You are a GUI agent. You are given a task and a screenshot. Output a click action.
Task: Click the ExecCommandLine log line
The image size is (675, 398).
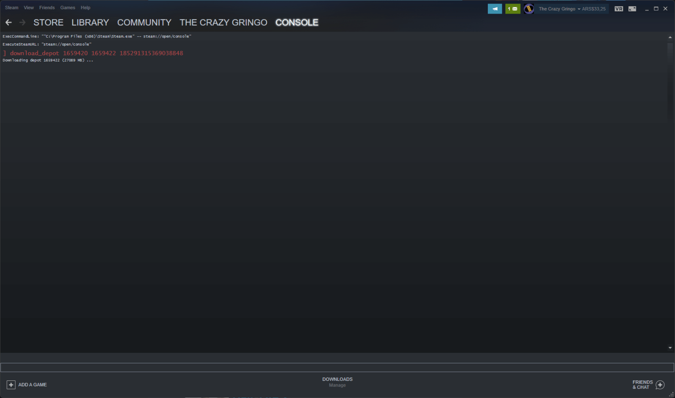(x=97, y=36)
